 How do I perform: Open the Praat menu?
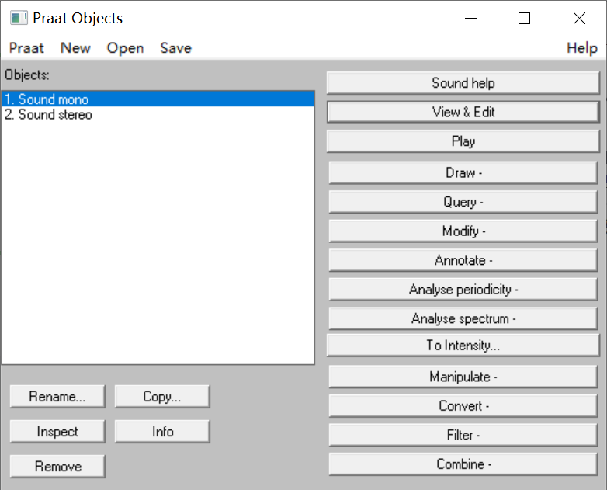pos(26,48)
